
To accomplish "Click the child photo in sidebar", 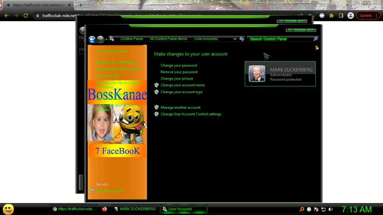I will (x=100, y=122).
